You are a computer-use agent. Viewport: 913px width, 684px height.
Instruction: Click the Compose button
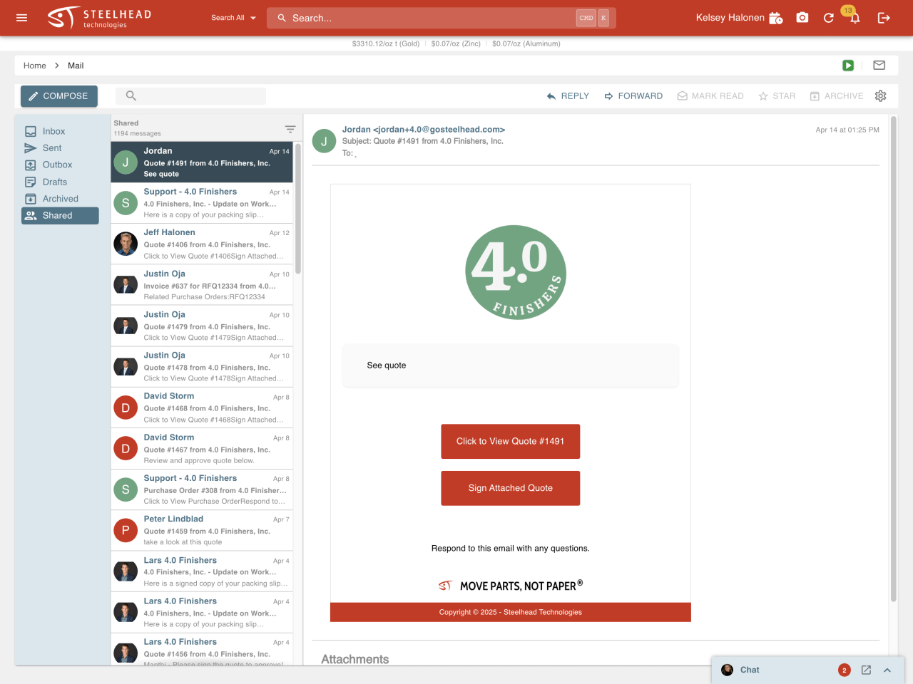[x=58, y=96]
